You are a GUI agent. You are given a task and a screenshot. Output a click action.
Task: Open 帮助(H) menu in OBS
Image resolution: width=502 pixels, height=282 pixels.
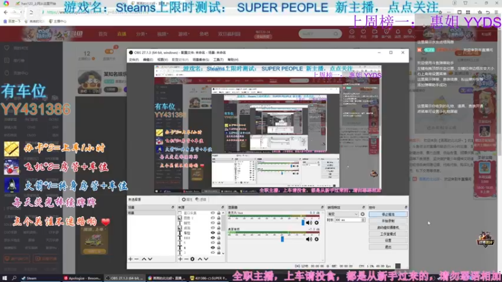click(x=233, y=60)
